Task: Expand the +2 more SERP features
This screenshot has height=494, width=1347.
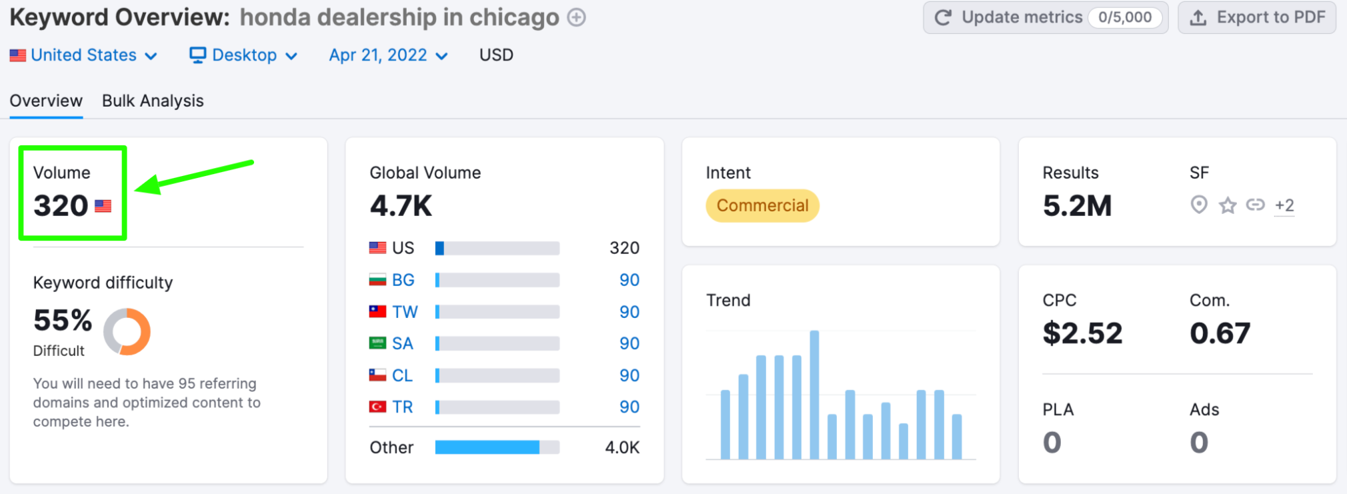Action: tap(1284, 205)
